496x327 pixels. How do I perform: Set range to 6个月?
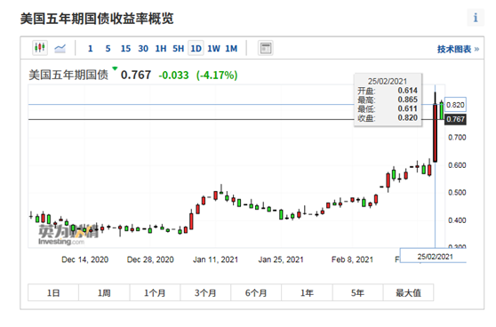tap(256, 293)
